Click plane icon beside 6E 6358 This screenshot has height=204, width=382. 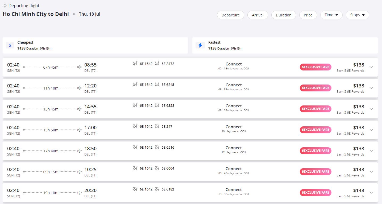pos(157,105)
